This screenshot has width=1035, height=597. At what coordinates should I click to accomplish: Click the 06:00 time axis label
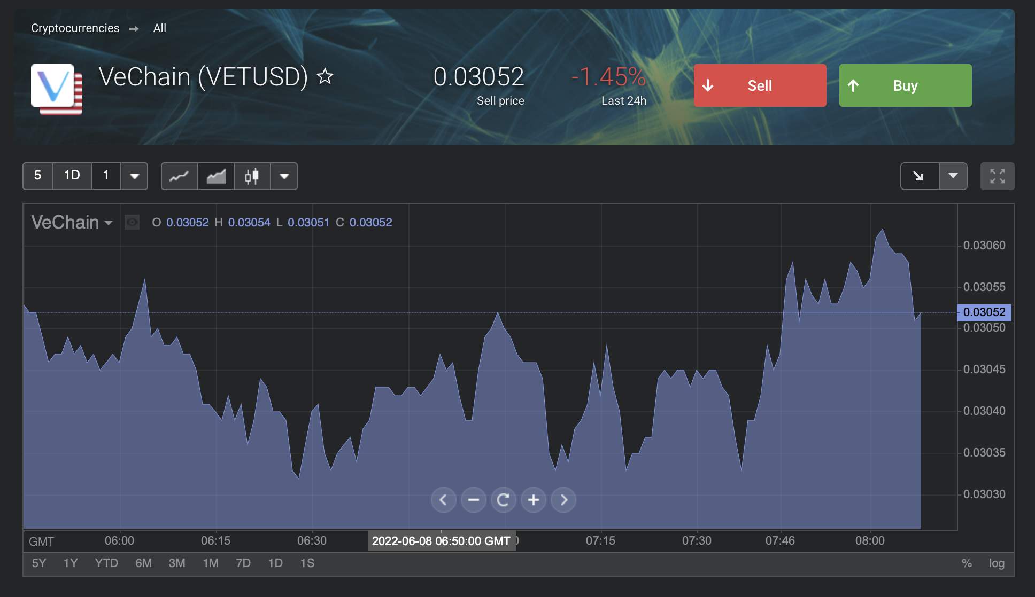coord(119,540)
